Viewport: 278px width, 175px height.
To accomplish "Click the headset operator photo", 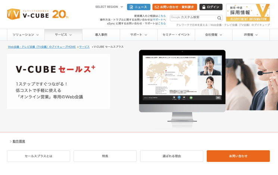I will (x=252, y=85).
